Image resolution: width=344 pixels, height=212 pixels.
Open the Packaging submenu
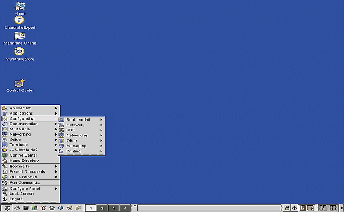pyautogui.click(x=81, y=146)
